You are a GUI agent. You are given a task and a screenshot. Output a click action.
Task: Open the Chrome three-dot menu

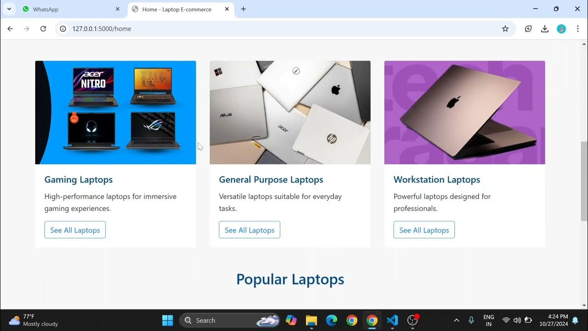578,29
